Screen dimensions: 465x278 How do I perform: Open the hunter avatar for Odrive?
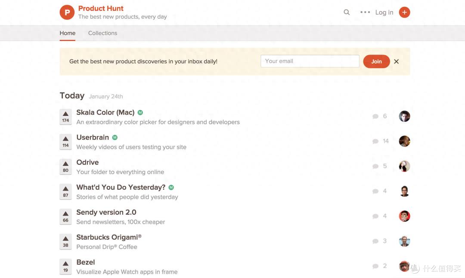pyautogui.click(x=404, y=166)
